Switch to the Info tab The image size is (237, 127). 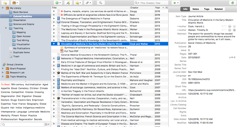(x=185, y=9)
